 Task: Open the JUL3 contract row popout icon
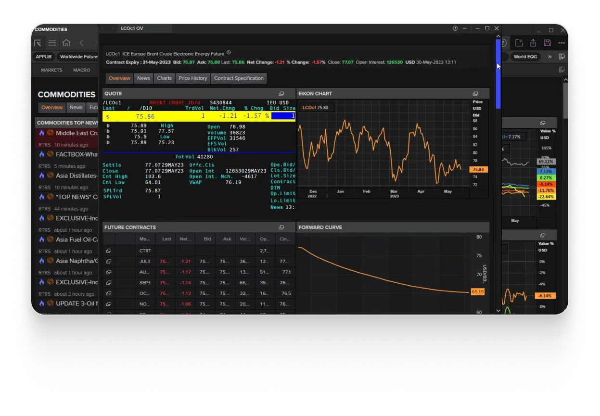(109, 262)
